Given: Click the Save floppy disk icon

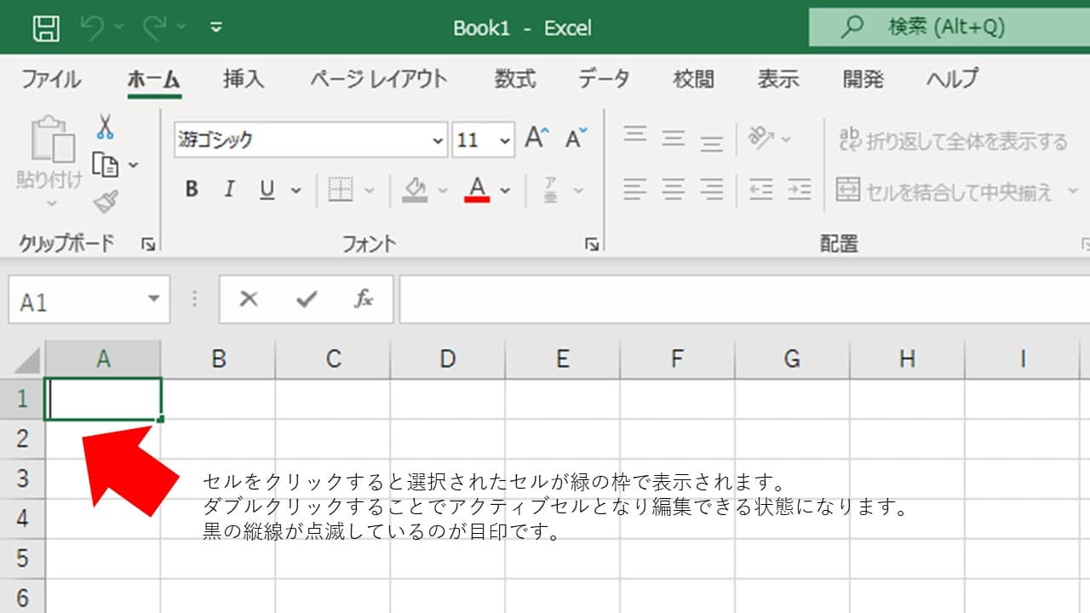Looking at the screenshot, I should 46,28.
